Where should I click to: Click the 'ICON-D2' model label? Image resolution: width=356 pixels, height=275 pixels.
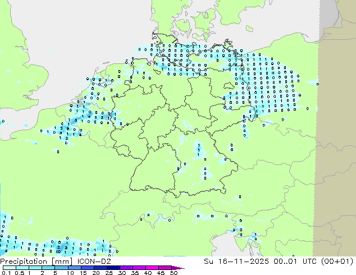coord(94,261)
